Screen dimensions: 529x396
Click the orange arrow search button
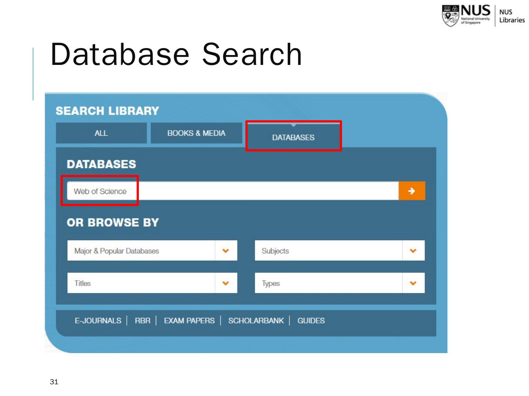click(411, 191)
